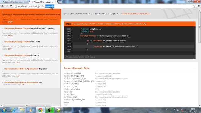Screen dimensions: 201x113
Task: Select the 'Whoops! There was an er' tab
Action: click(x=43, y=2)
